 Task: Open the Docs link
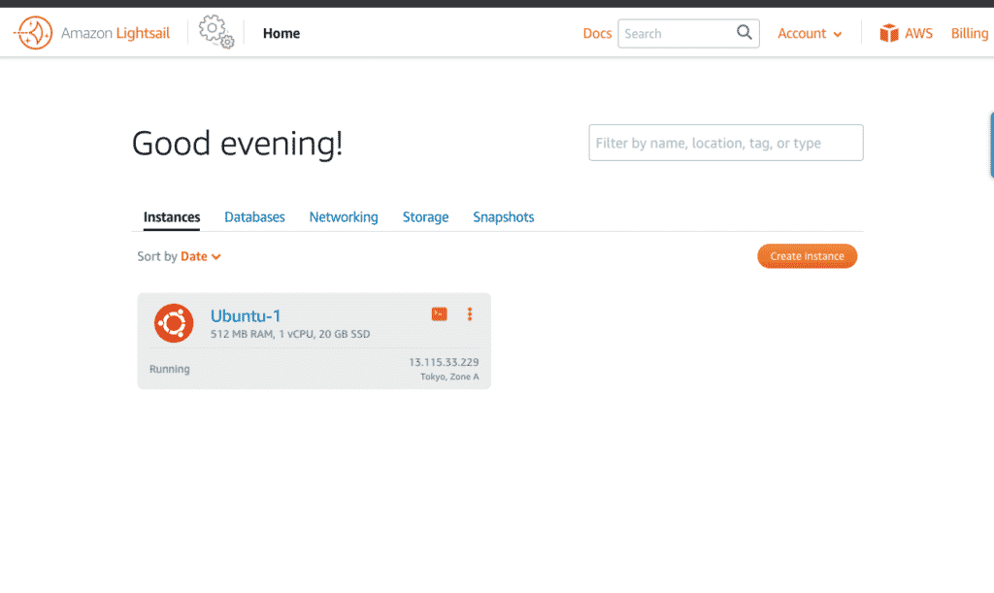[597, 34]
